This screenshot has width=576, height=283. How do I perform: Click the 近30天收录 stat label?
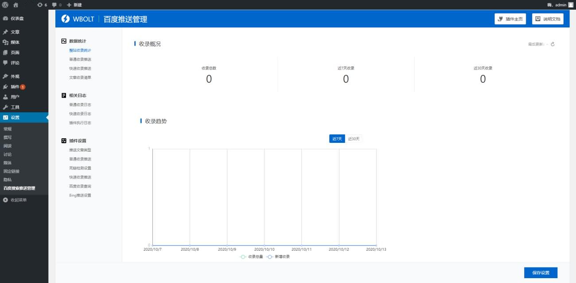click(483, 68)
